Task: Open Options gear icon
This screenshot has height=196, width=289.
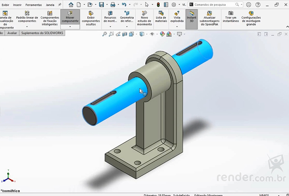Action: coord(174,5)
